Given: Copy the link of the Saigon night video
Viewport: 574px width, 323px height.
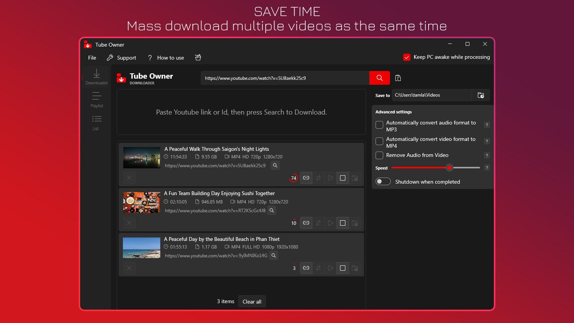Looking at the screenshot, I should point(306,178).
